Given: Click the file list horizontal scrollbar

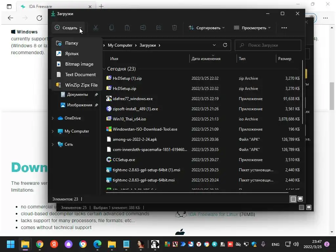Looking at the screenshot, I should [x=197, y=192].
